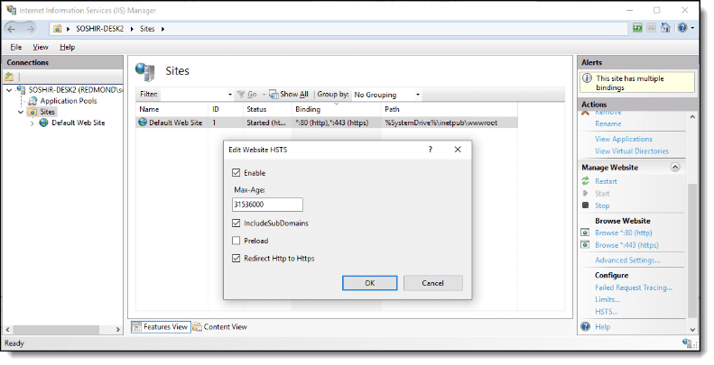The width and height of the screenshot is (714, 365).
Task: Click the HSTS link in Configure section
Action: (606, 312)
